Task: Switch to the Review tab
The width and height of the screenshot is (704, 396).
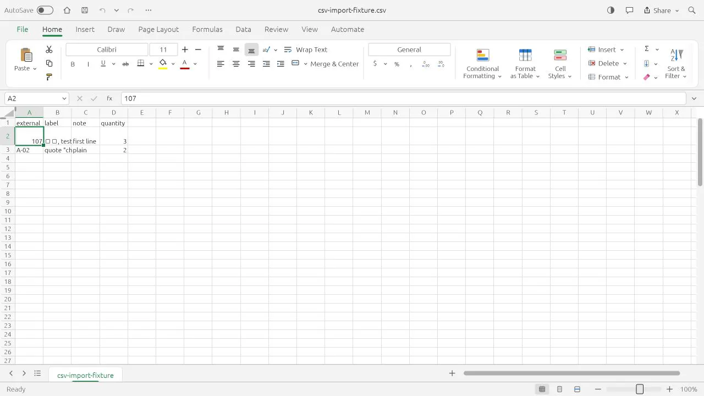Action: tap(276, 29)
